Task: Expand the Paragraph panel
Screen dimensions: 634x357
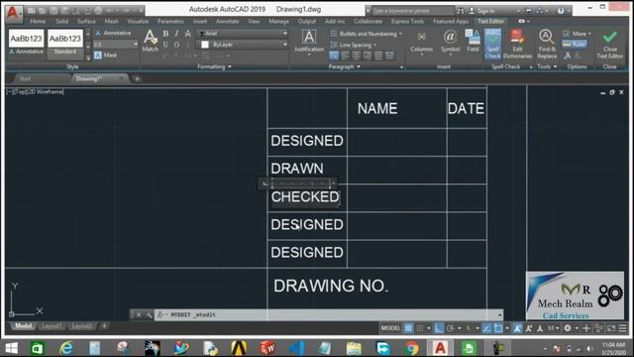Action: pyautogui.click(x=344, y=66)
